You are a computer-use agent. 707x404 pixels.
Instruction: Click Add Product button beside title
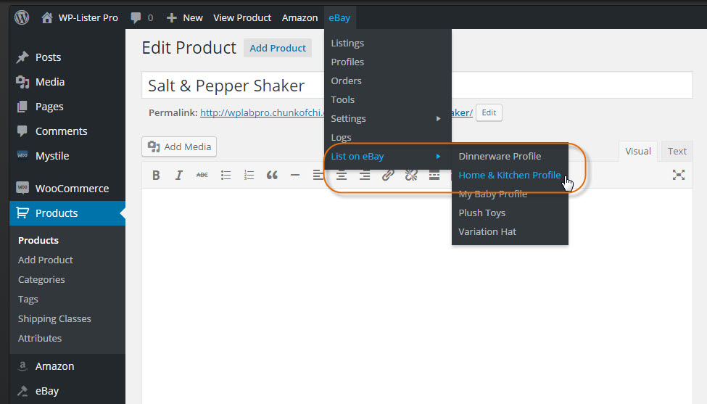tap(278, 49)
